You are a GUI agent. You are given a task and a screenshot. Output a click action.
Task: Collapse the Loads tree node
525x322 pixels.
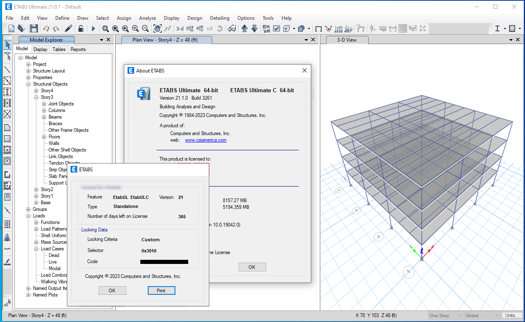(x=28, y=216)
